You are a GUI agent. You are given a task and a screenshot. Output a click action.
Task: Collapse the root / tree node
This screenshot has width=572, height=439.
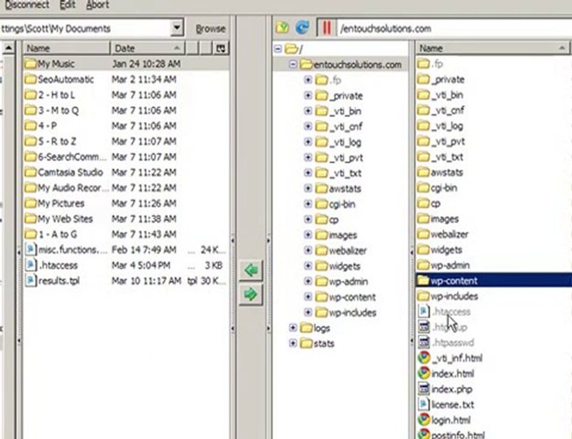[x=278, y=49]
